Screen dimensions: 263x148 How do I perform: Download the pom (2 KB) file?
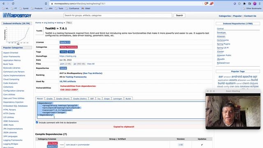pos(66,64)
